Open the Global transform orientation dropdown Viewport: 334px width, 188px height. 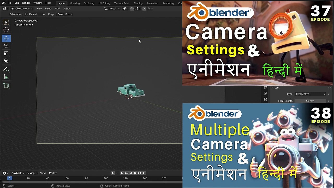(112, 9)
